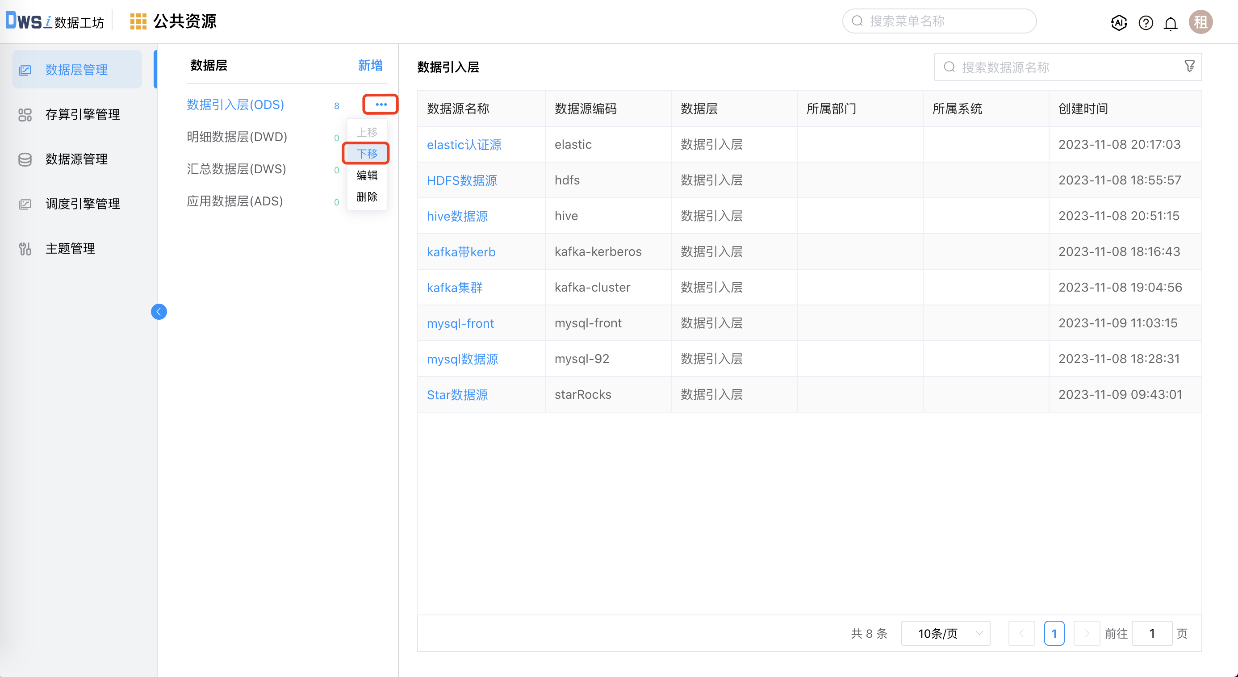This screenshot has width=1238, height=677.
Task: Open the 10条/页 page size dropdown
Action: point(945,633)
